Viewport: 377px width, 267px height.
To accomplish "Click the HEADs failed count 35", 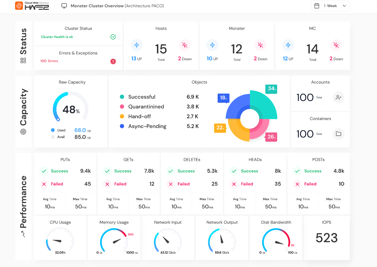I will pos(278,184).
